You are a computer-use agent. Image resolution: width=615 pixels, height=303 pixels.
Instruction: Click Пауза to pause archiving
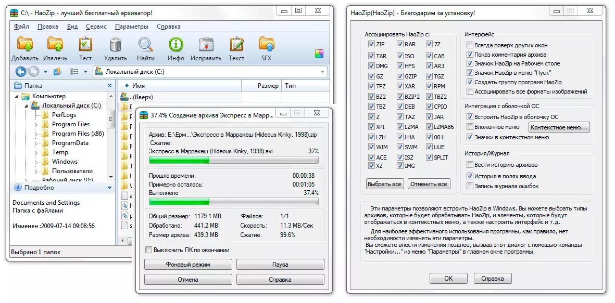click(x=280, y=264)
